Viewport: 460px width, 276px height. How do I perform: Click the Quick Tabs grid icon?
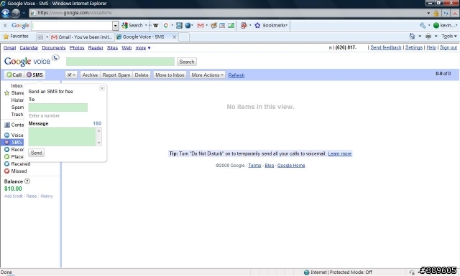coord(40,37)
